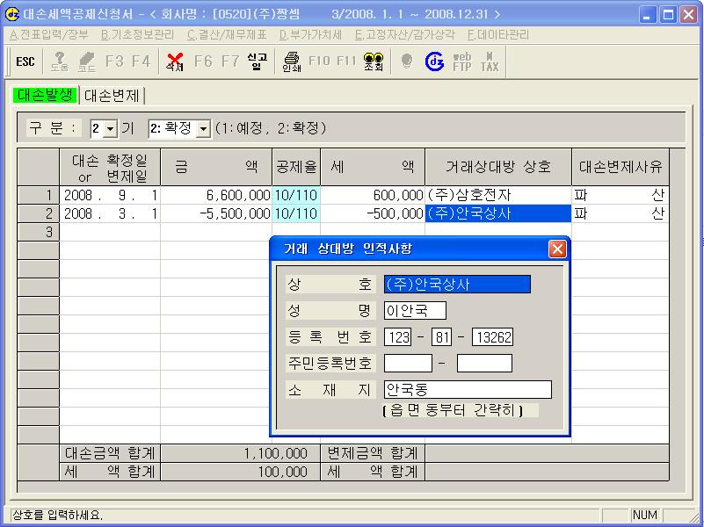The height and width of the screenshot is (527, 704).
Task: Click the 거래상대방 상호 column header
Action: coord(498,167)
